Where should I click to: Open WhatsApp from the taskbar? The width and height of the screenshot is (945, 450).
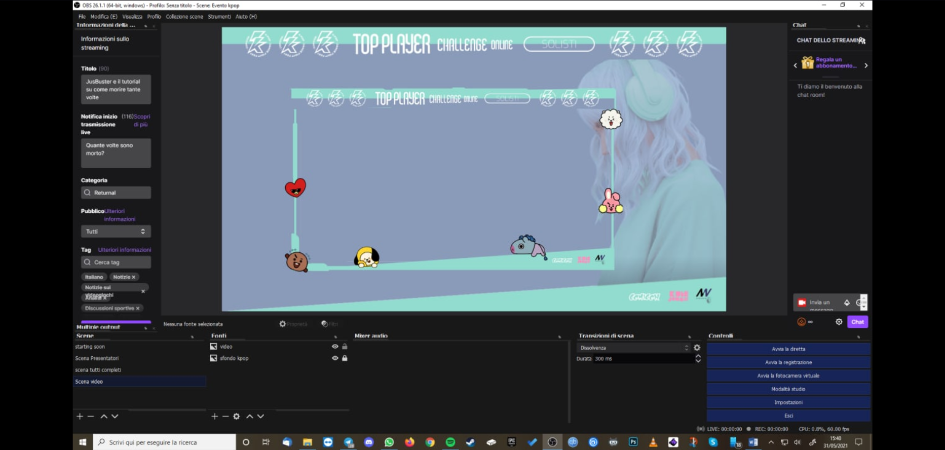[389, 442]
